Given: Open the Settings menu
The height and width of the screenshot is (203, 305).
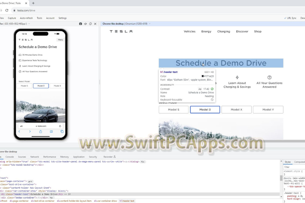Looking at the screenshot, I should [x=63, y=18].
